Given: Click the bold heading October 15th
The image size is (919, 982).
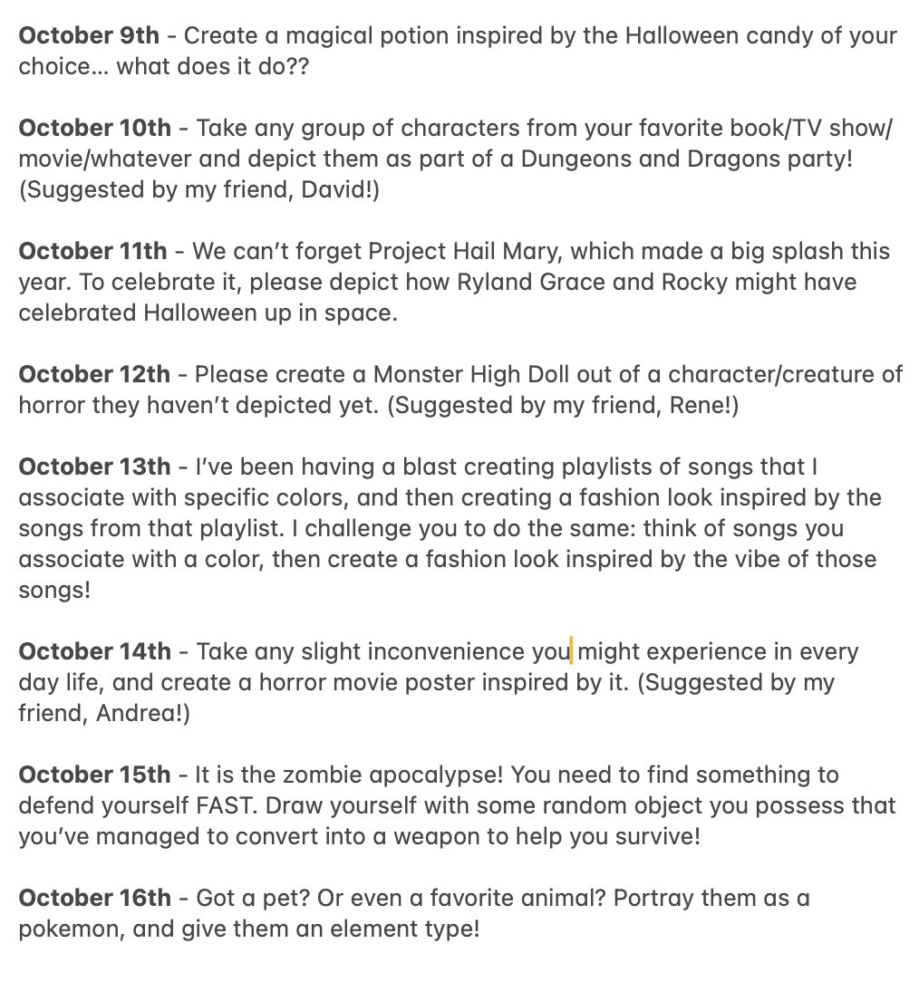Looking at the screenshot, I should [x=94, y=775].
